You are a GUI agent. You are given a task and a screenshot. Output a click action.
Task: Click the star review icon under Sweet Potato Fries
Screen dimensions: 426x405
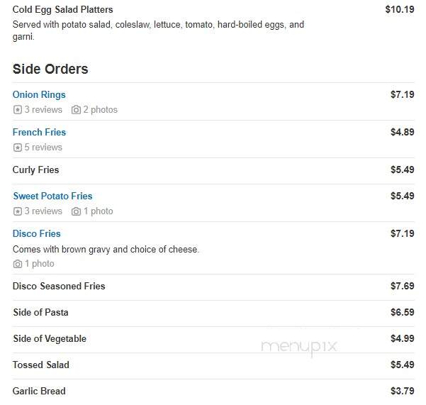point(18,211)
